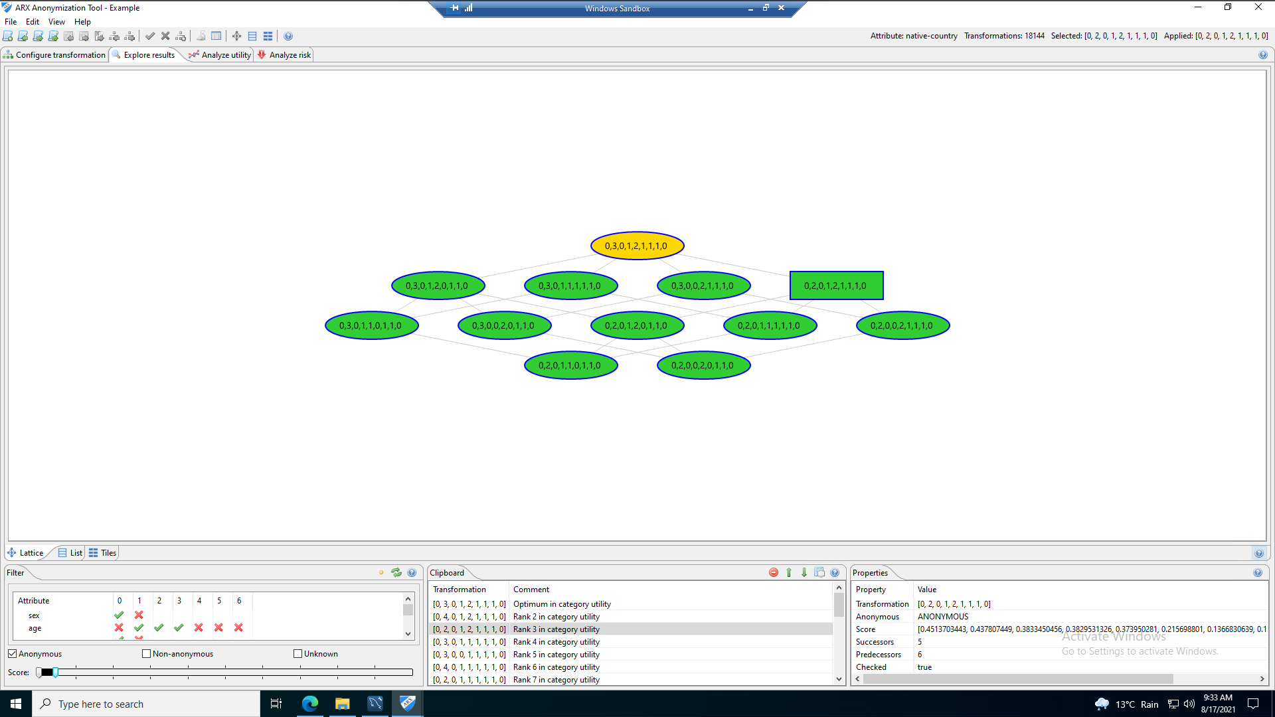Move clipboard entry down with green arrow

click(804, 572)
